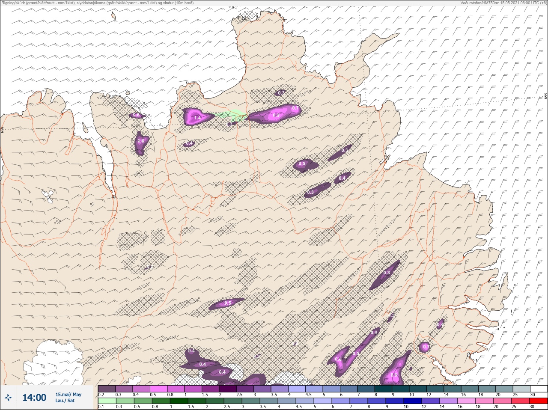Click the 'Lau./ Sat' weekday text
Screen dimensions: 548x410
coord(65,401)
